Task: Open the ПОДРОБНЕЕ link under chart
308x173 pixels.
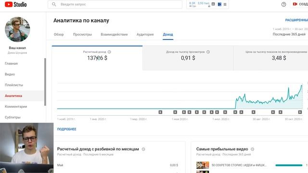Action: click(66, 129)
